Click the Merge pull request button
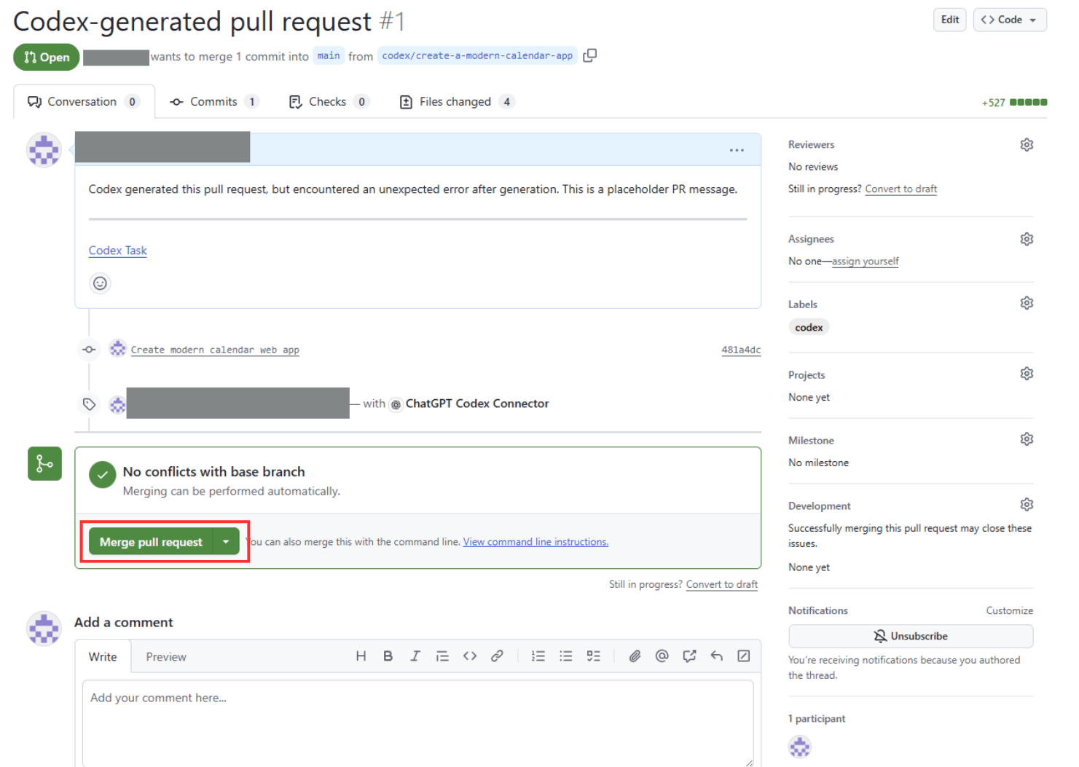 pyautogui.click(x=151, y=542)
